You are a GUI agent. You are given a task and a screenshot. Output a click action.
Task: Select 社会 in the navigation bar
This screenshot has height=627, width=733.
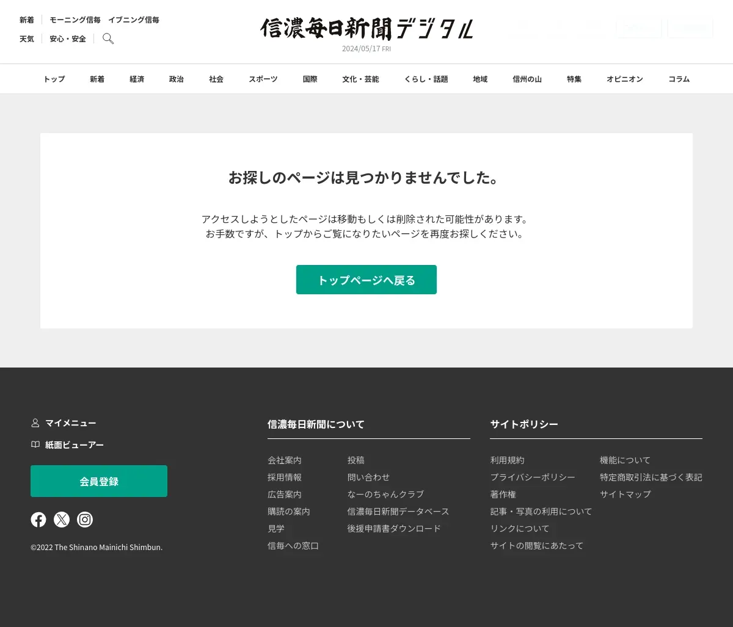216,79
